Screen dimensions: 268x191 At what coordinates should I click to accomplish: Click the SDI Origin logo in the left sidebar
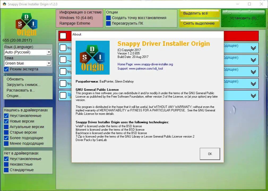tap(27, 24)
